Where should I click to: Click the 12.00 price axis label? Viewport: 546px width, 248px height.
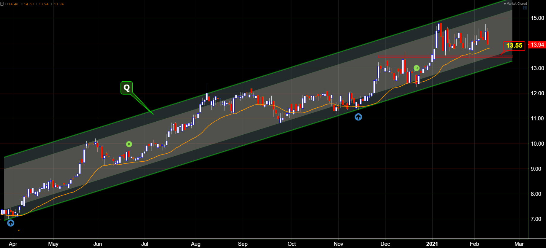point(537,93)
